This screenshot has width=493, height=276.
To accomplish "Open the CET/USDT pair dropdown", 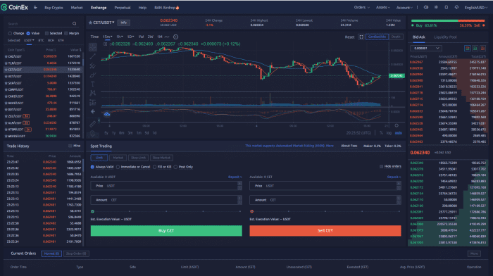I will click(104, 23).
